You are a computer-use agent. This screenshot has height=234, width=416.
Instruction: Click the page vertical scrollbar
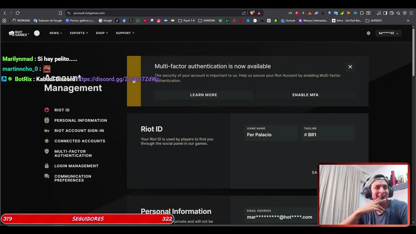pyautogui.click(x=413, y=52)
